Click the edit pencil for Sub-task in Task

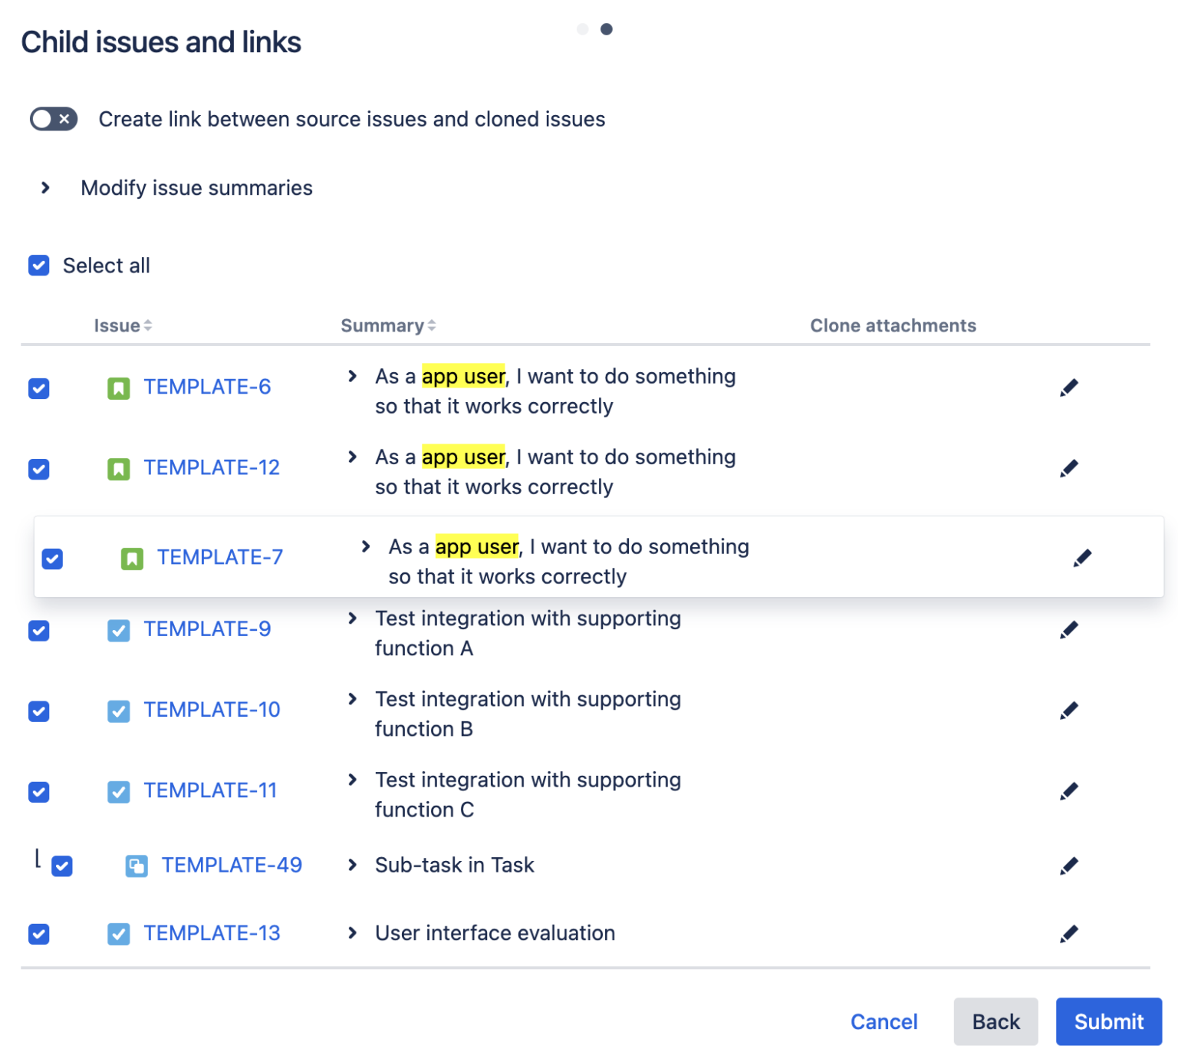[1068, 866]
